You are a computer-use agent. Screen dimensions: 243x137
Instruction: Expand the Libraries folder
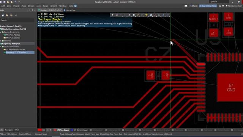coord(1,41)
